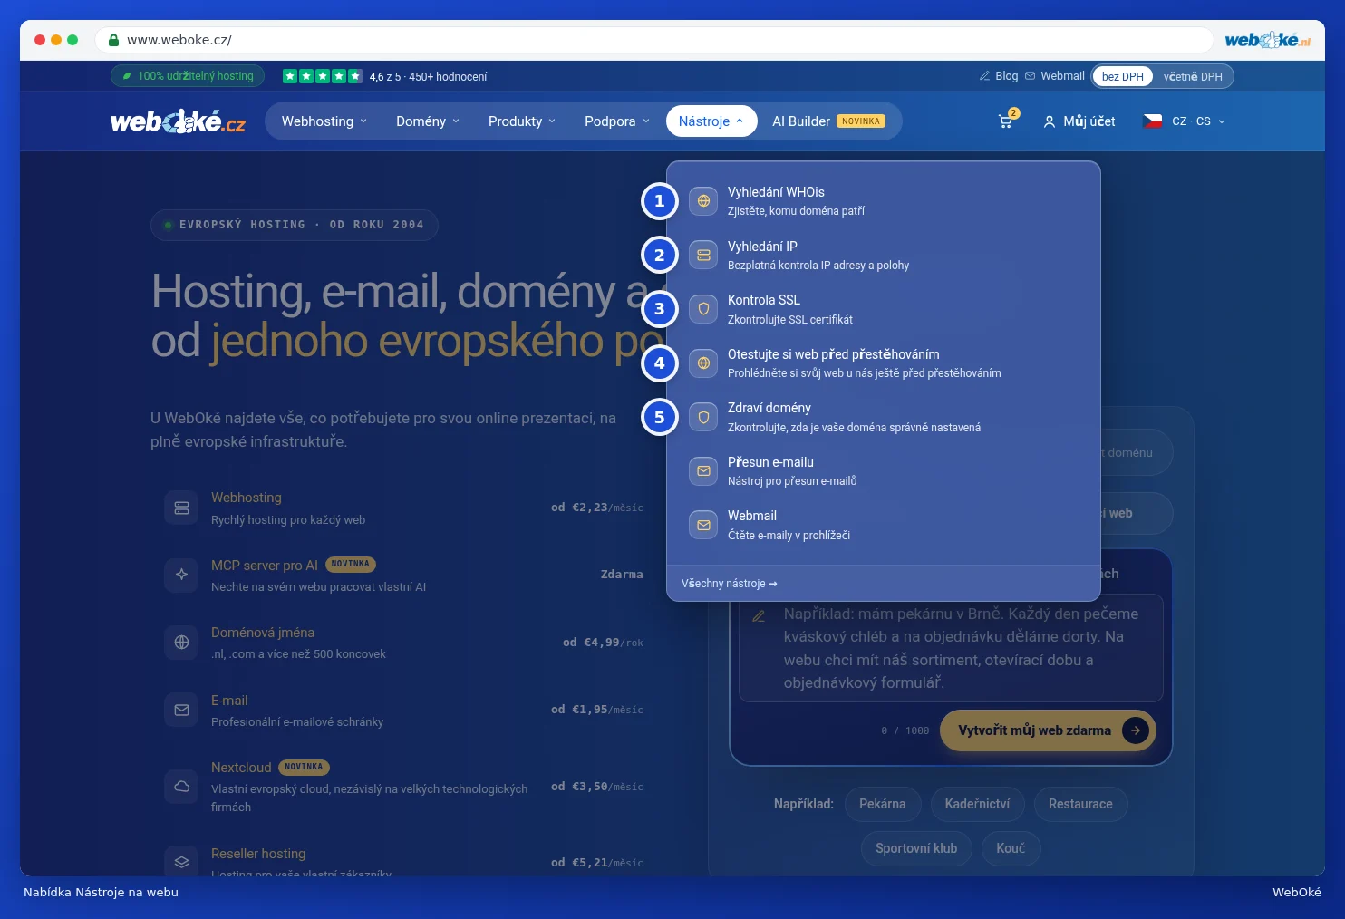1345x919 pixels.
Task: Choose the Pekárna example chip
Action: pos(883,804)
